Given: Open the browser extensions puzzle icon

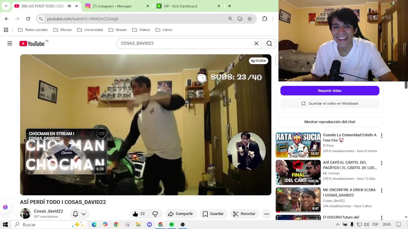Looking at the screenshot, I should click(265, 19).
